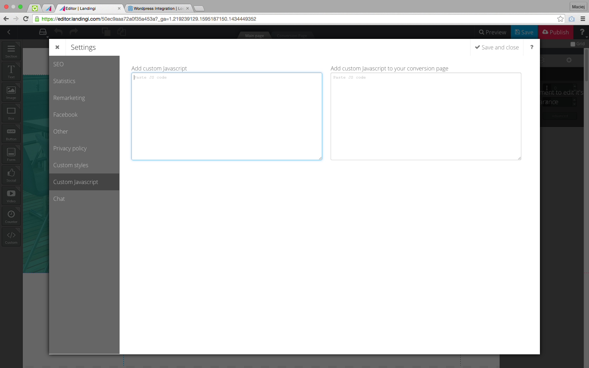589x368 pixels.
Task: Select the Custom HTML element tool
Action: point(11,237)
